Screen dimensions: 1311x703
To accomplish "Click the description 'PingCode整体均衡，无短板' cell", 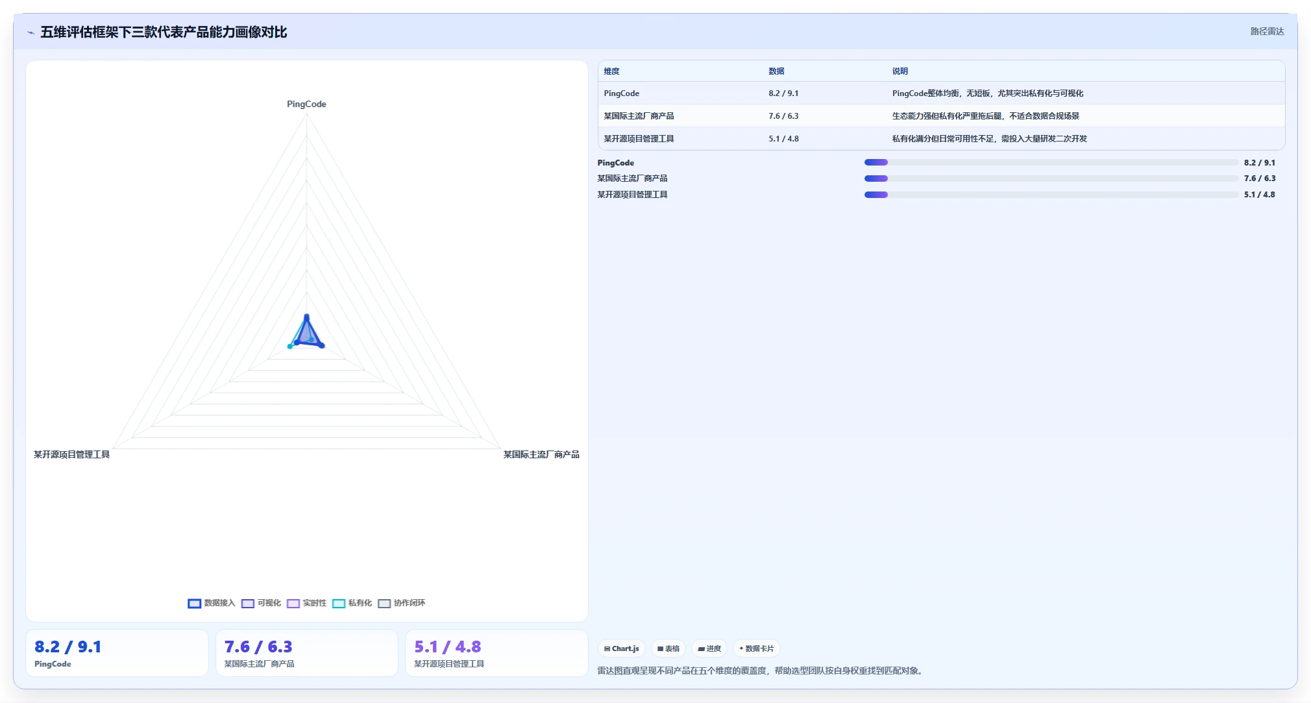I will tap(988, 93).
